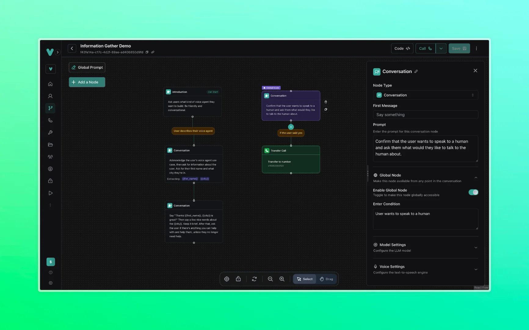The width and height of the screenshot is (529, 330).
Task: Click the First Message input field
Action: pos(425,115)
